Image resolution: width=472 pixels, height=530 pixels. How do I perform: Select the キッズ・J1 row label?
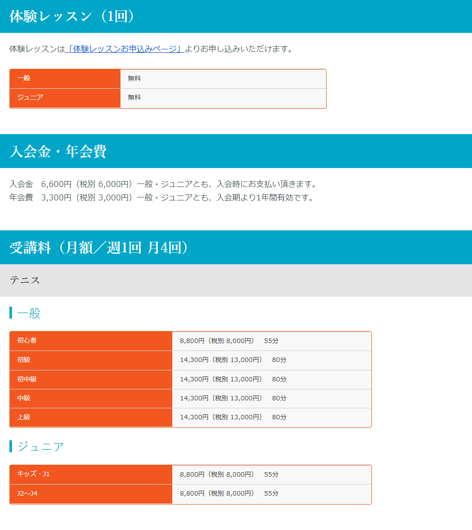33,474
